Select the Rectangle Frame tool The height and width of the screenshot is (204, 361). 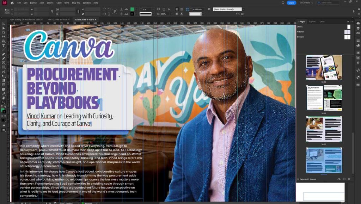coord(4,63)
